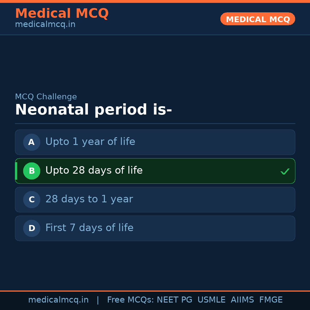Click the green B letter badge icon
The image size is (310, 310).
tap(32, 171)
